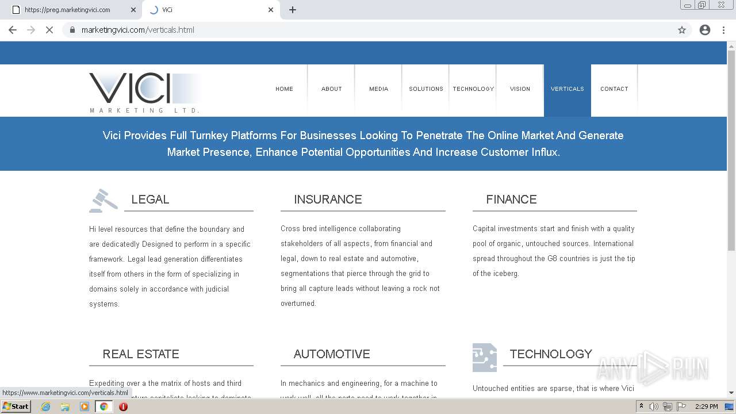Open the ABOUT nav item
Screen dimensions: 736x414
tap(332, 89)
